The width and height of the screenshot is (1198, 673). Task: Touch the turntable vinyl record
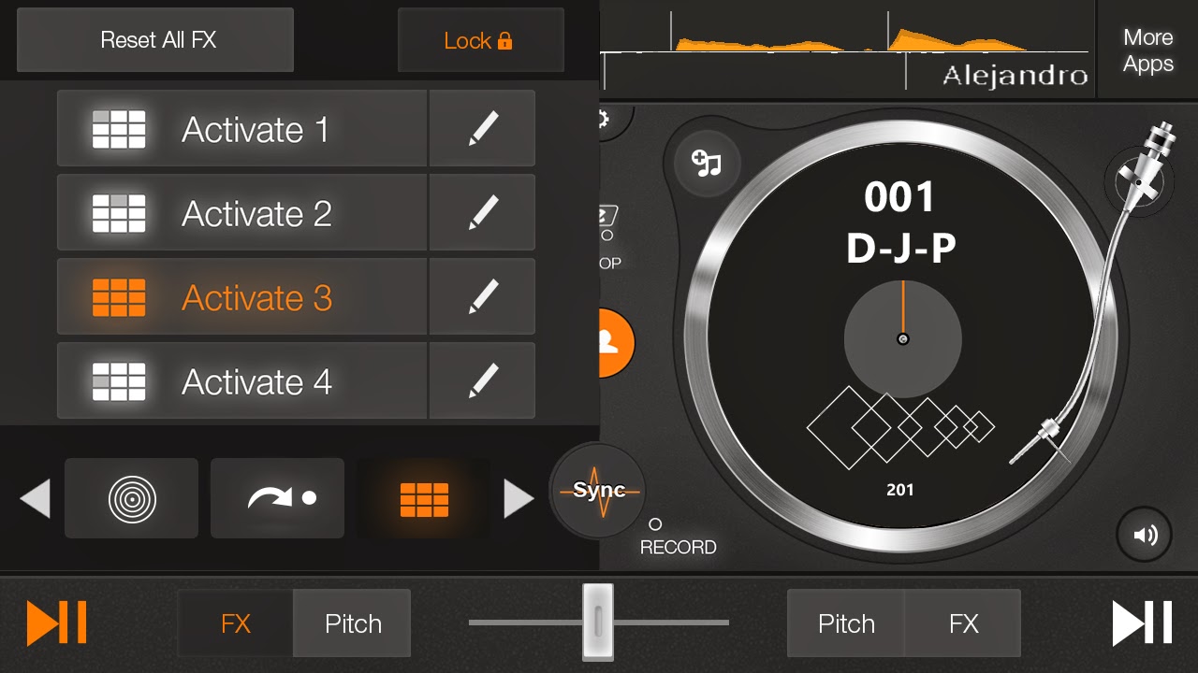point(902,338)
